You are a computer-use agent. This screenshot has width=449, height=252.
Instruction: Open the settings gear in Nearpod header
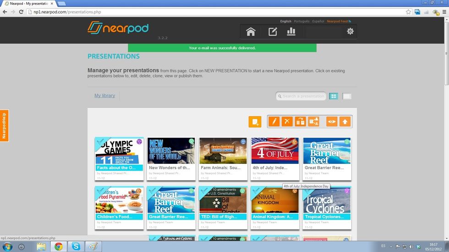tap(350, 31)
